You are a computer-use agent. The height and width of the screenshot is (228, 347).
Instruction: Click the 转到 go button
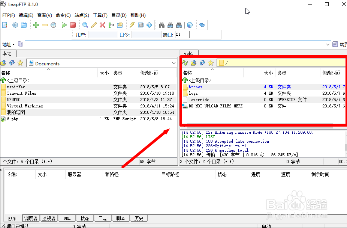coord(340,44)
